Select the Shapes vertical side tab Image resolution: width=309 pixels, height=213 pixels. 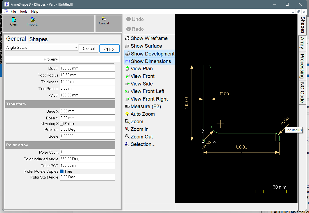pos(302,25)
